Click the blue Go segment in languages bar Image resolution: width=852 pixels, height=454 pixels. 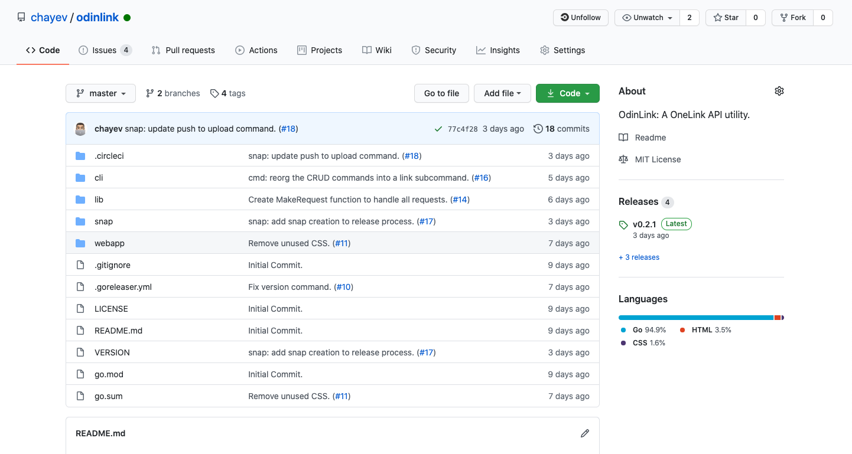pos(695,318)
